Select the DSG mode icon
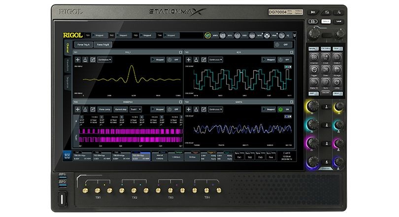399x217 pixels. [x=237, y=36]
